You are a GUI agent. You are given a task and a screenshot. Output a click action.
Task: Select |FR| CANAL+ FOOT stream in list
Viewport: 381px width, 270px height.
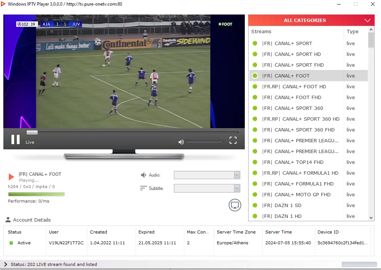pyautogui.click(x=309, y=76)
